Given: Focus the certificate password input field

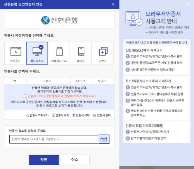Looking at the screenshot, I should [54, 139].
